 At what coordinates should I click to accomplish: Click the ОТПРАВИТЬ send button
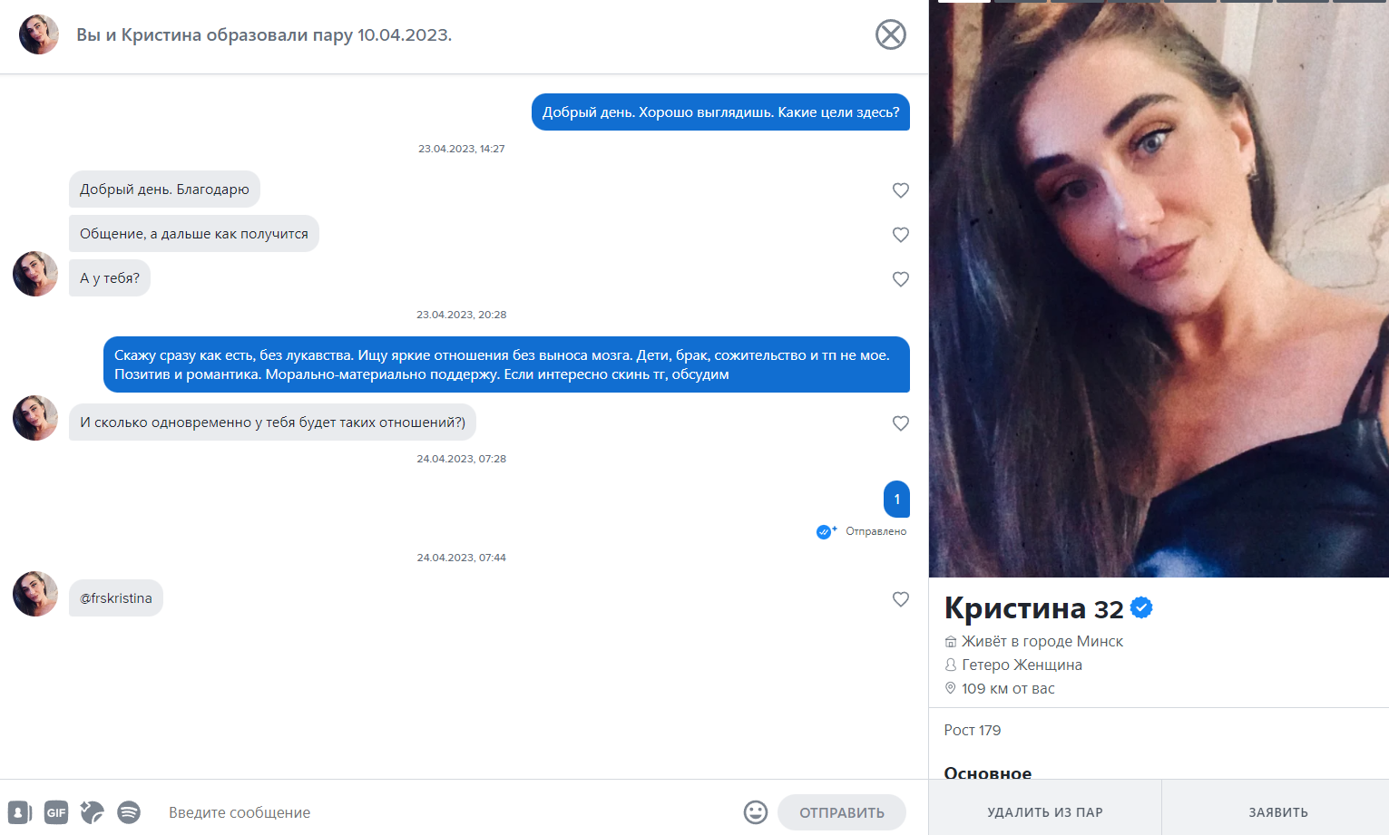[841, 812]
